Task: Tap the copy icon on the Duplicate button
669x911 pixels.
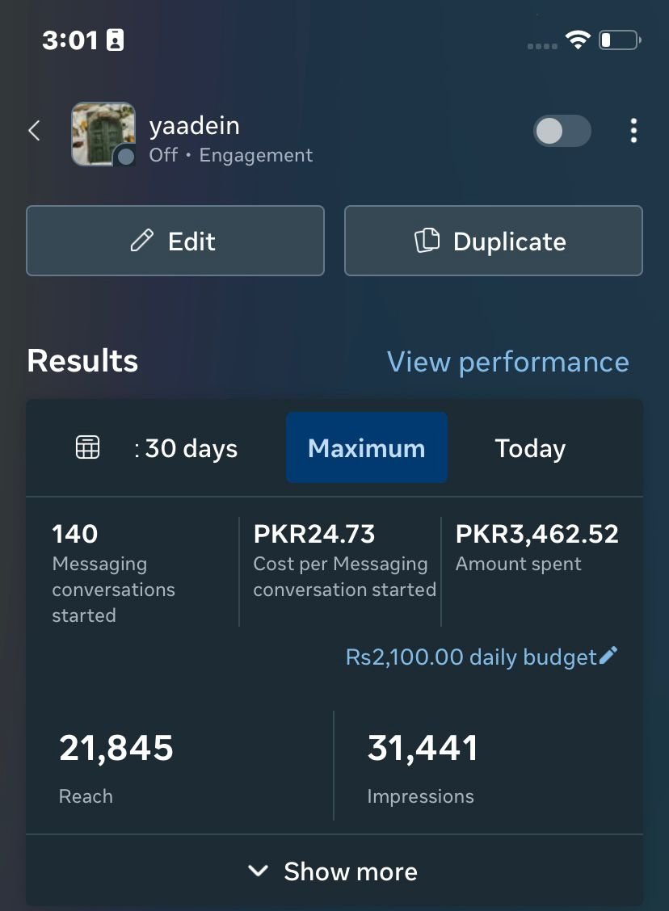Action: [x=427, y=241]
